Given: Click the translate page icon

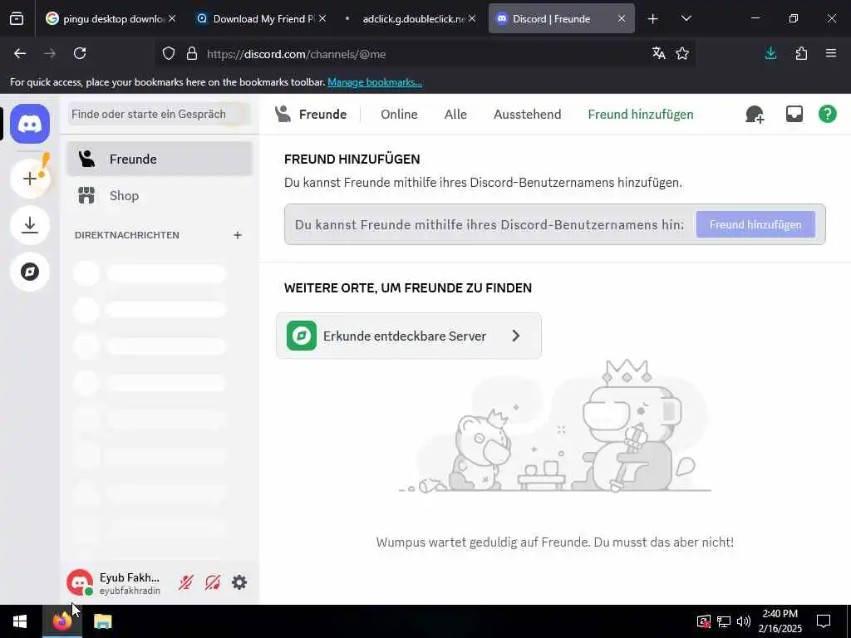Looking at the screenshot, I should point(658,53).
